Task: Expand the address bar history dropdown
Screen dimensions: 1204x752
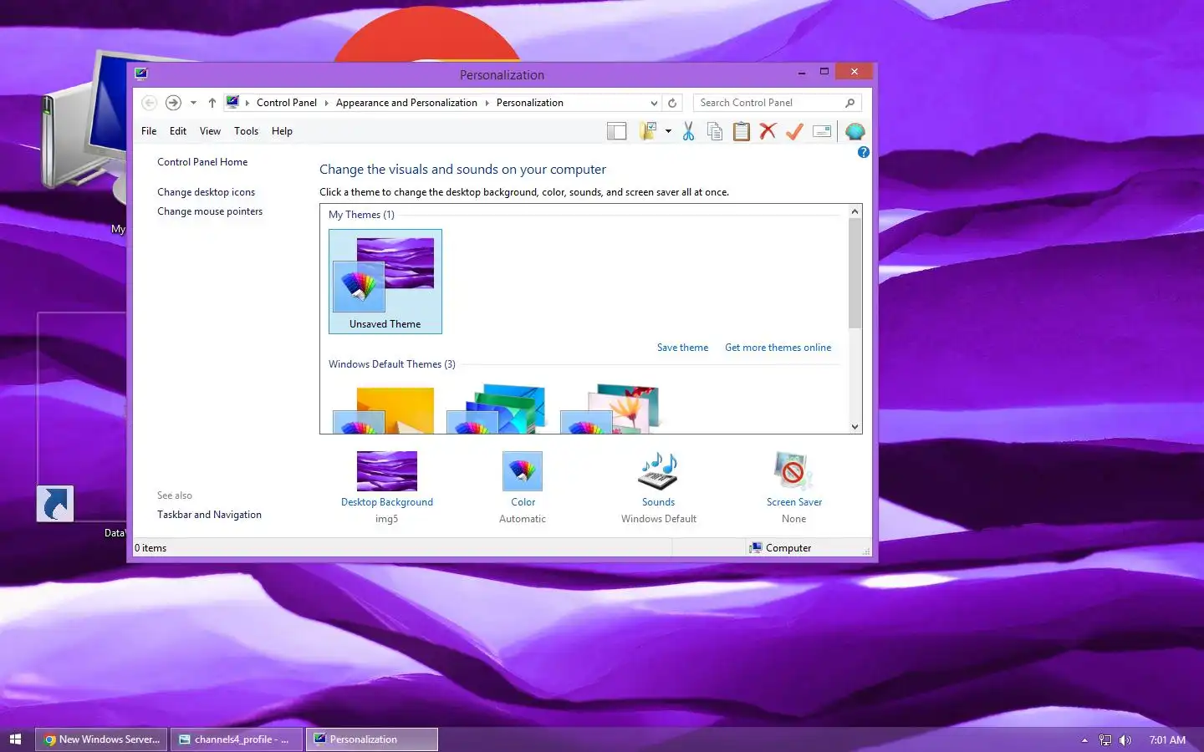Action: 654,103
